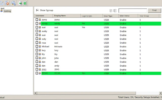This screenshot has height=100, width=162.
Task: Click the username 'susky'
Action: (45, 31)
